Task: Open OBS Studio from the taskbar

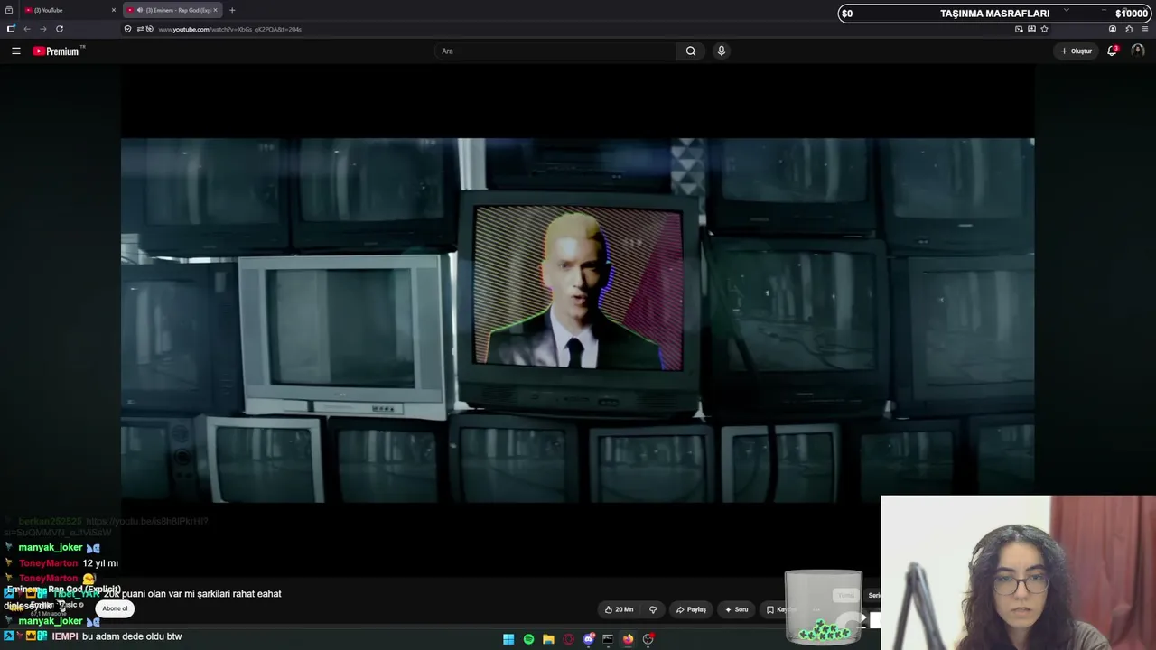Action: click(x=648, y=639)
